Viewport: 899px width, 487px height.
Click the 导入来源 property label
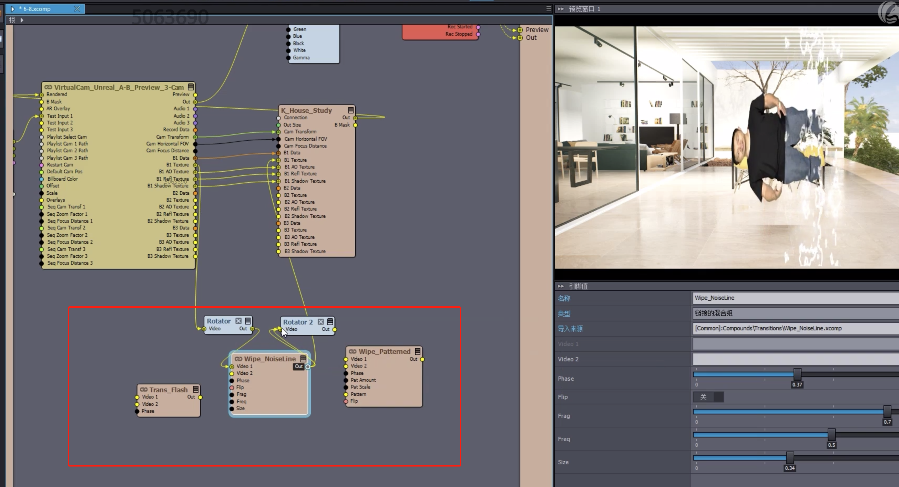570,328
